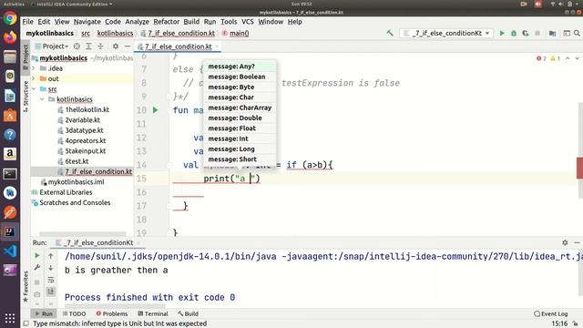Start debugging with the bug icon
This screenshot has width=583, height=328.
click(514, 33)
